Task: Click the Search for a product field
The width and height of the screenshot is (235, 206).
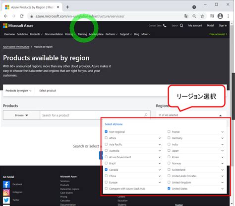Action: [95, 115]
